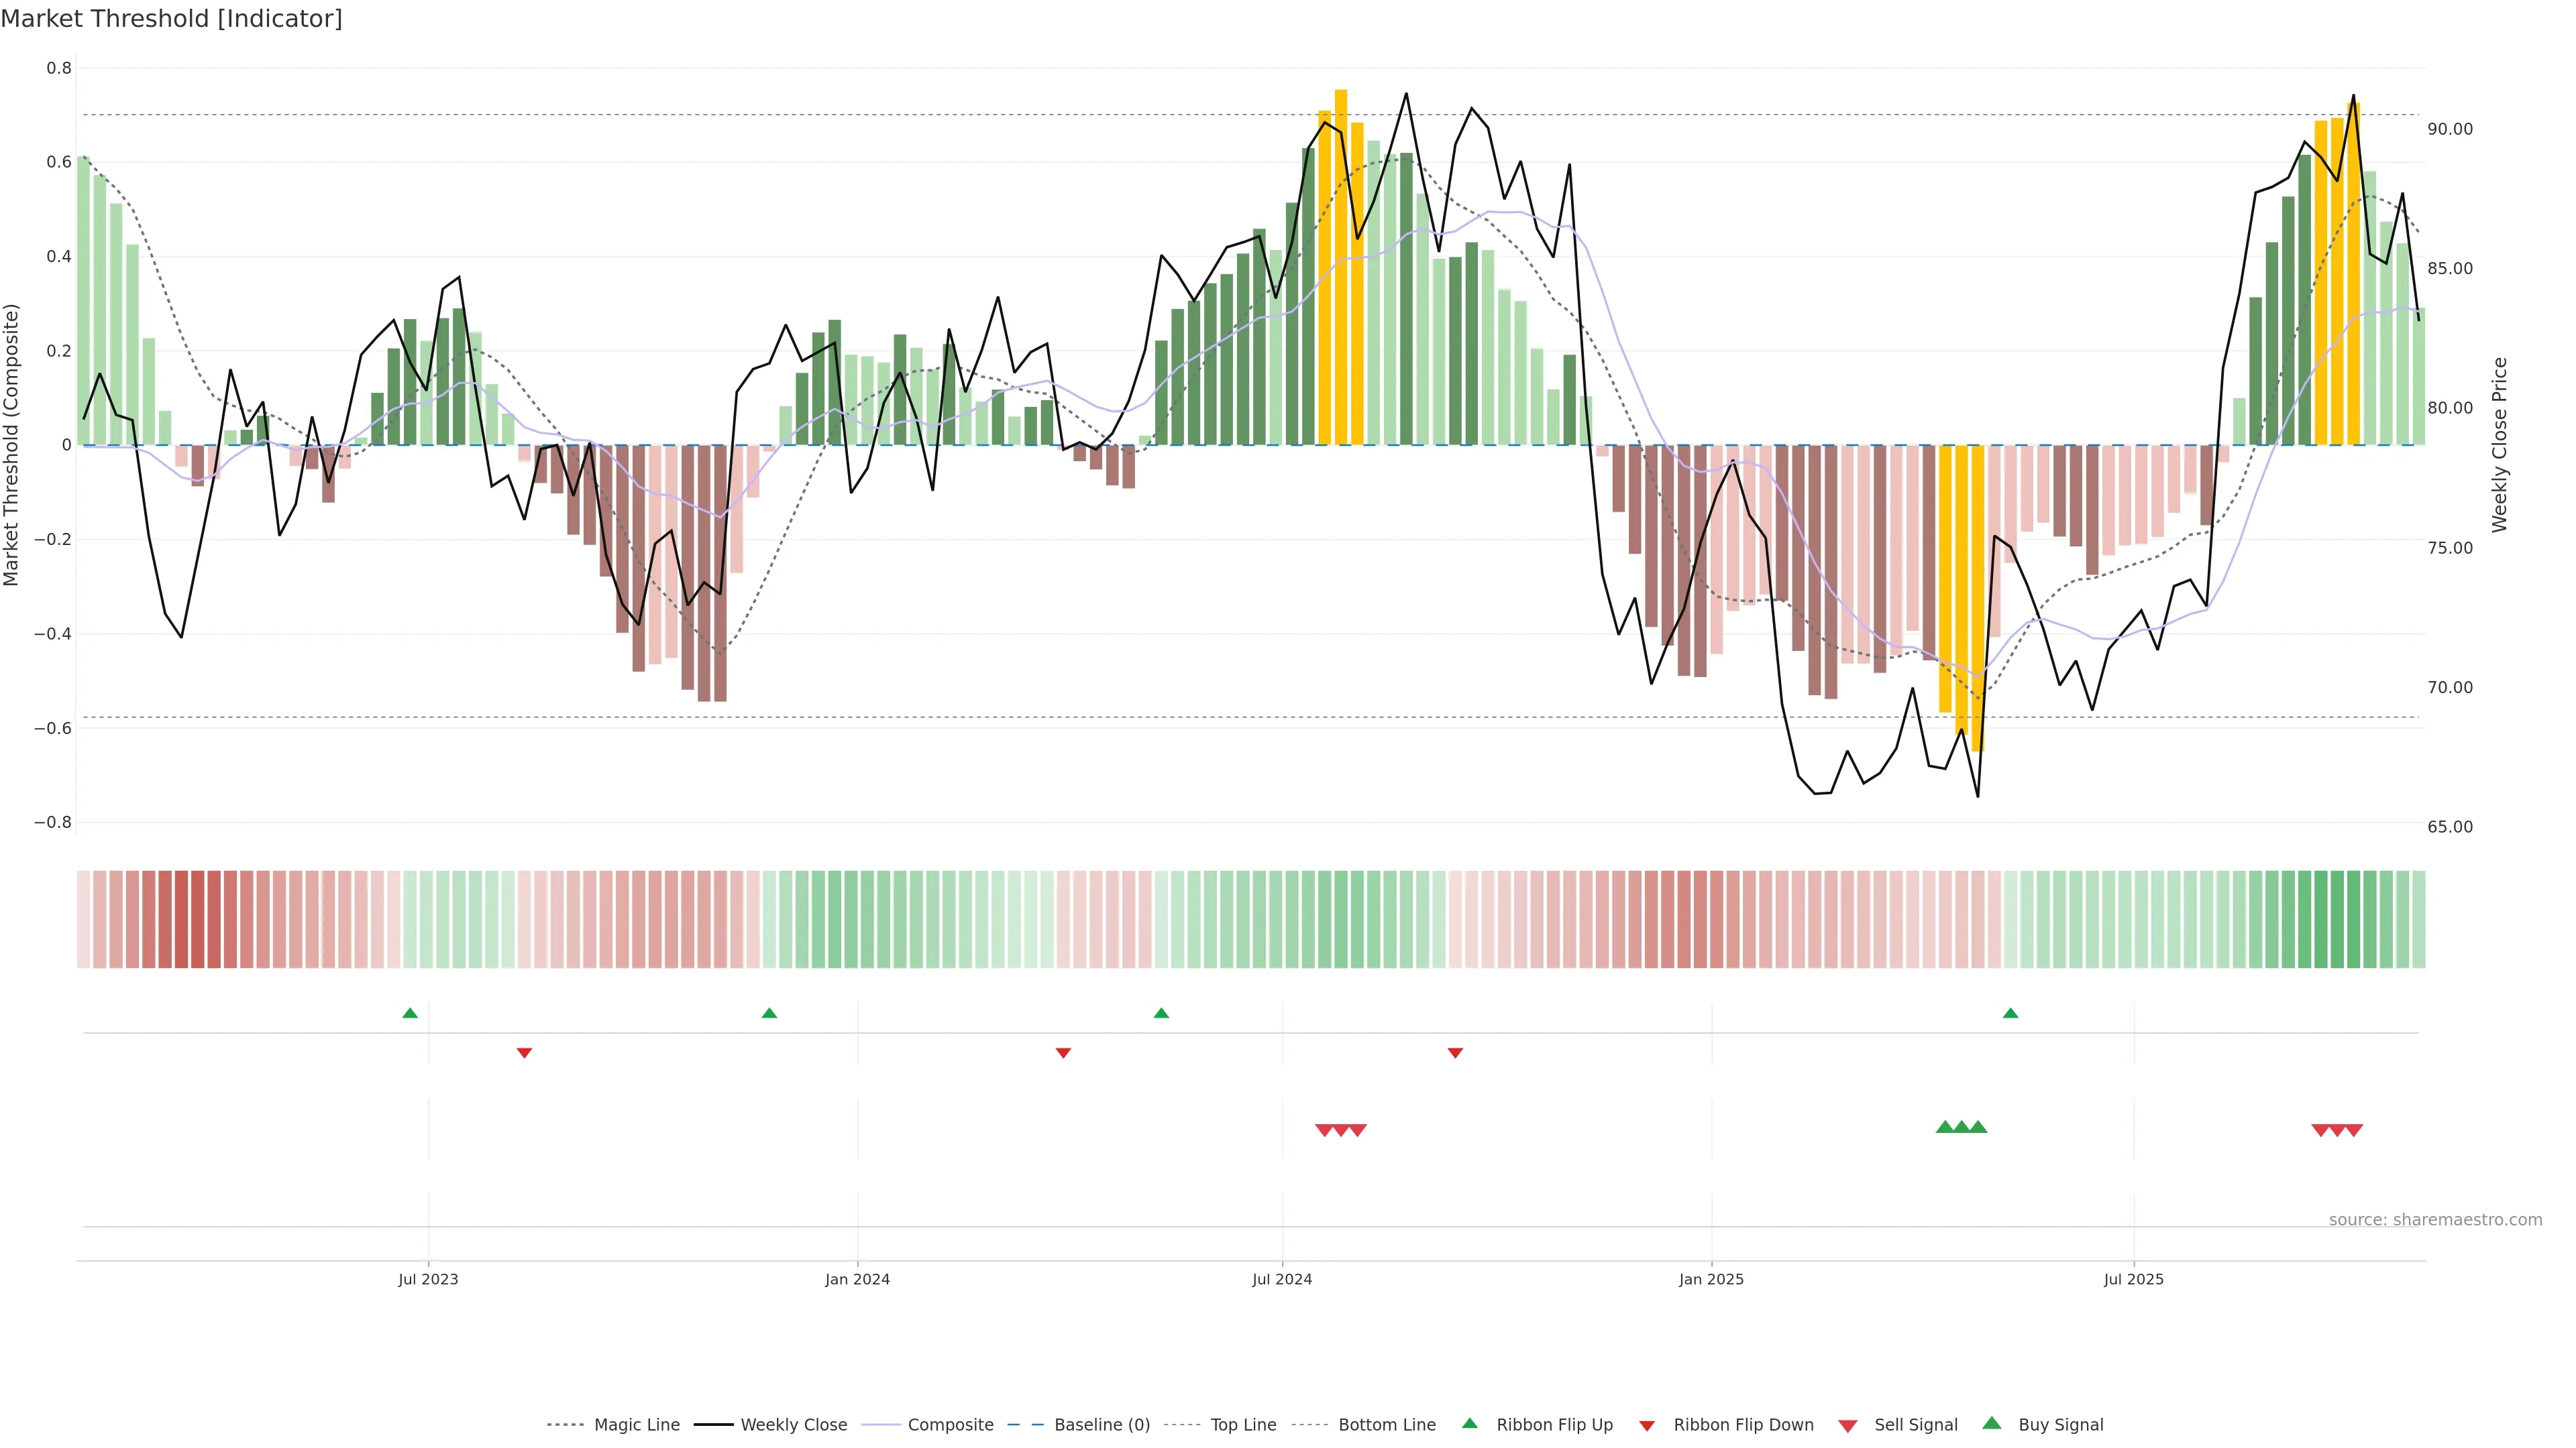Click Market Threshold [Indicator] title

point(171,19)
